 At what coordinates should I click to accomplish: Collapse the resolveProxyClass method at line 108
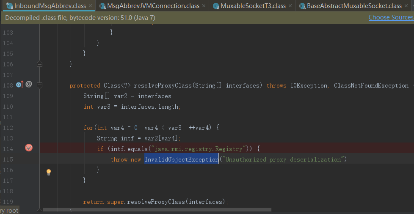click(40, 85)
